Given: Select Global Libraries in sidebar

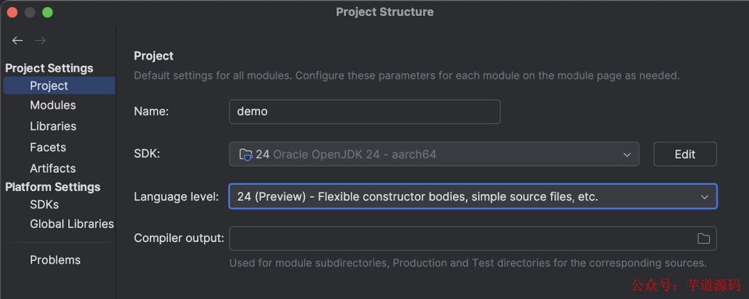Looking at the screenshot, I should (x=71, y=224).
